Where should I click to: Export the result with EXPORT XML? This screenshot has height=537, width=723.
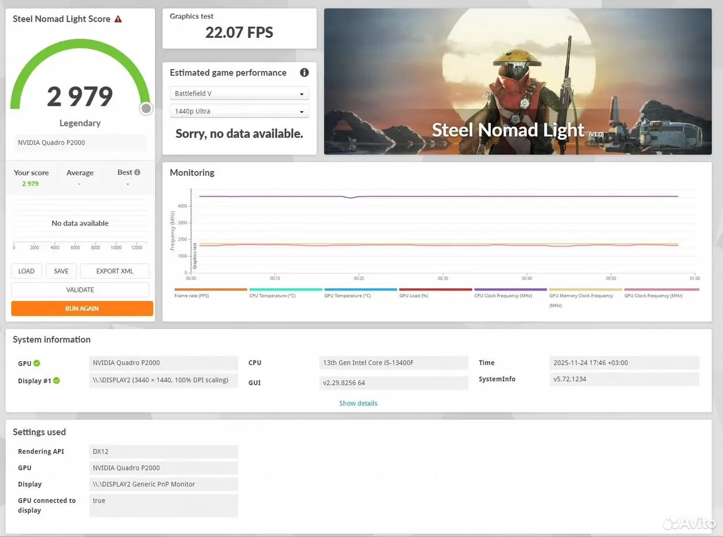[x=115, y=271]
